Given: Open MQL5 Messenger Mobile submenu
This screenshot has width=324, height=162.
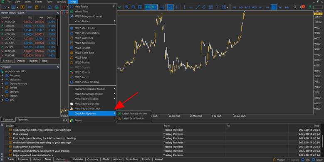Looking at the screenshot, I should pyautogui.click(x=92, y=94).
